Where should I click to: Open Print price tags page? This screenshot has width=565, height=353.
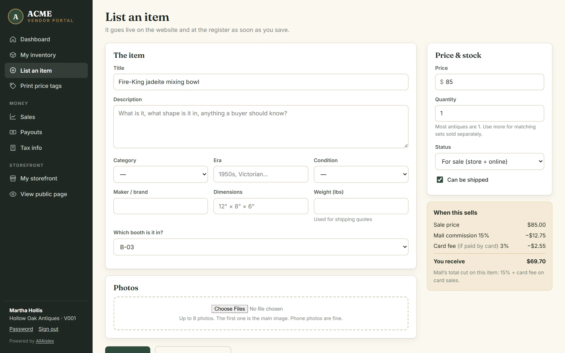point(46,86)
